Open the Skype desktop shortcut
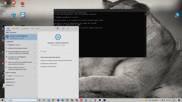Image resolution: width=182 pixels, height=102 pixels. [177, 15]
